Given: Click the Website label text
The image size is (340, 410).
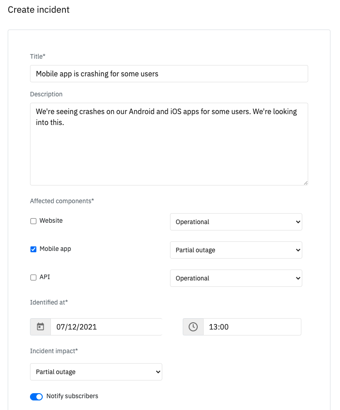Looking at the screenshot, I should coord(51,220).
